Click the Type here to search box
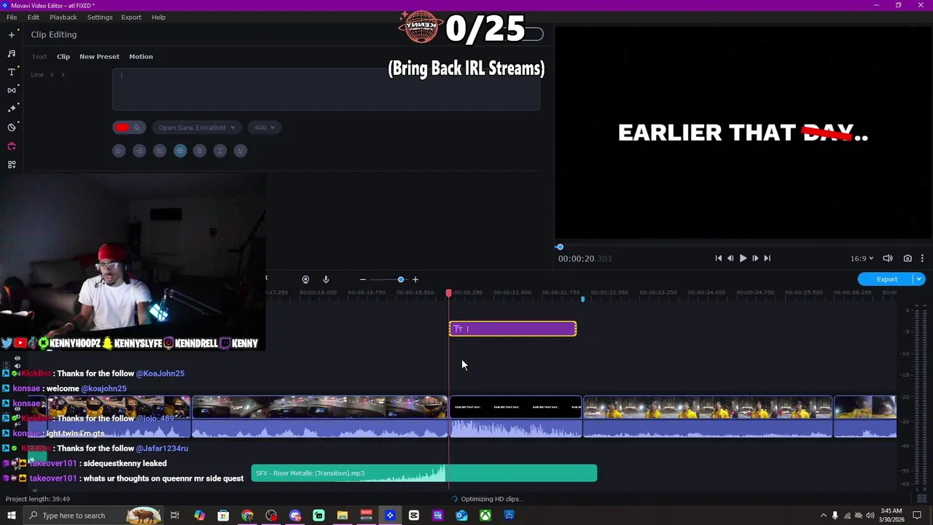 point(93,516)
